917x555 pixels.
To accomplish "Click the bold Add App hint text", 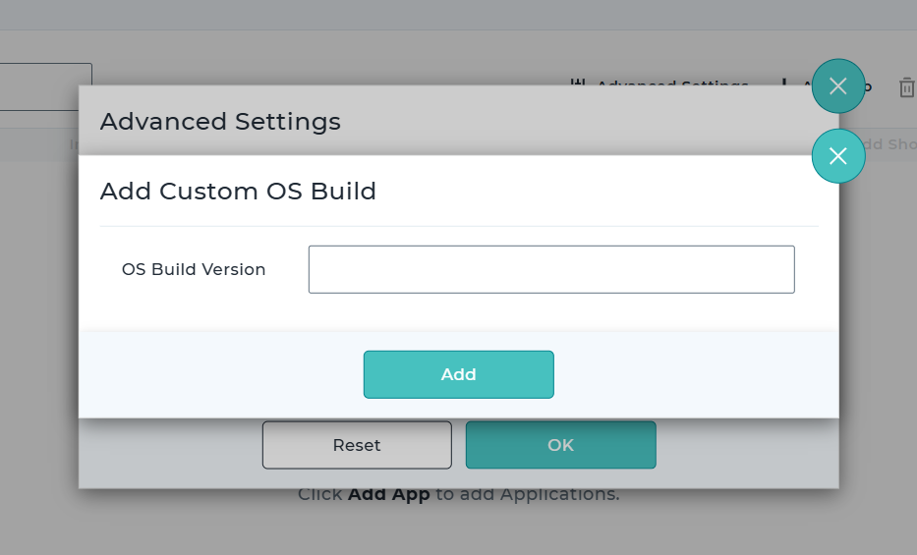I will click(x=388, y=494).
